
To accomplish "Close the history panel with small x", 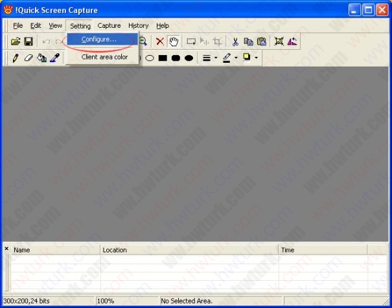I will (6, 248).
